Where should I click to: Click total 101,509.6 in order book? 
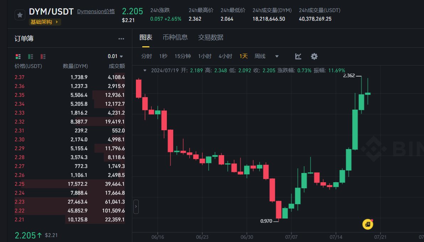(113, 211)
